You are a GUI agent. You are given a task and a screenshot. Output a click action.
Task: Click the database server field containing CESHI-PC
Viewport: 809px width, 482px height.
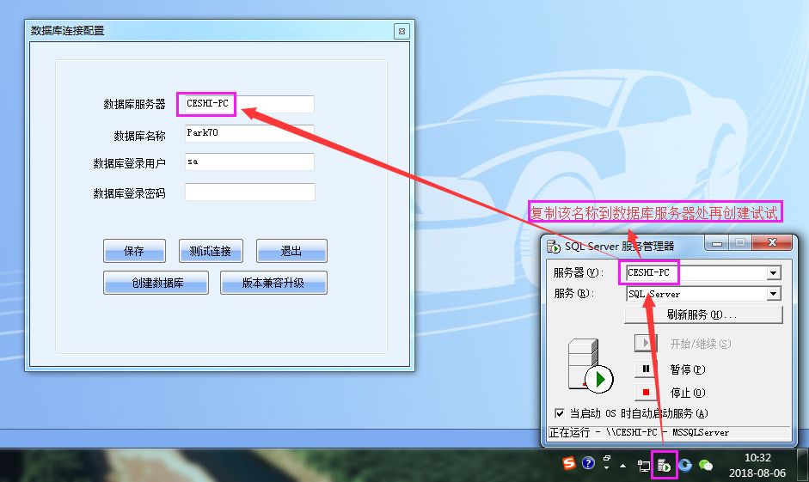(249, 104)
